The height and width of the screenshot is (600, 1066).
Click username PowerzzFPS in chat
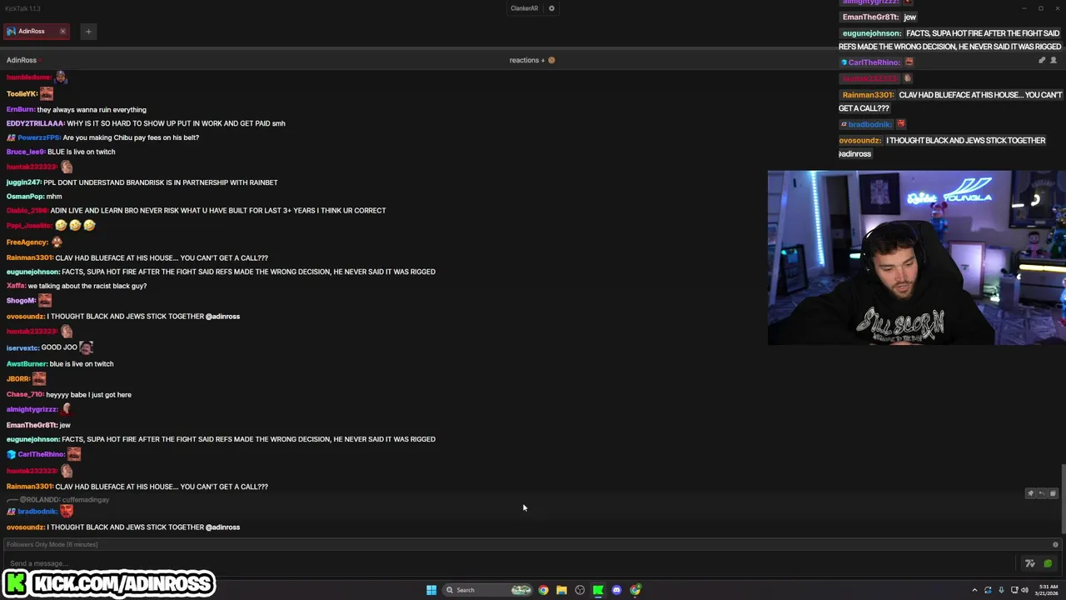coord(38,137)
